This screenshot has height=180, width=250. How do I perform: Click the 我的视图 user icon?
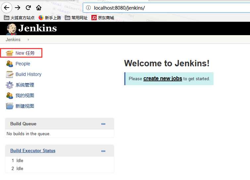click(x=10, y=95)
